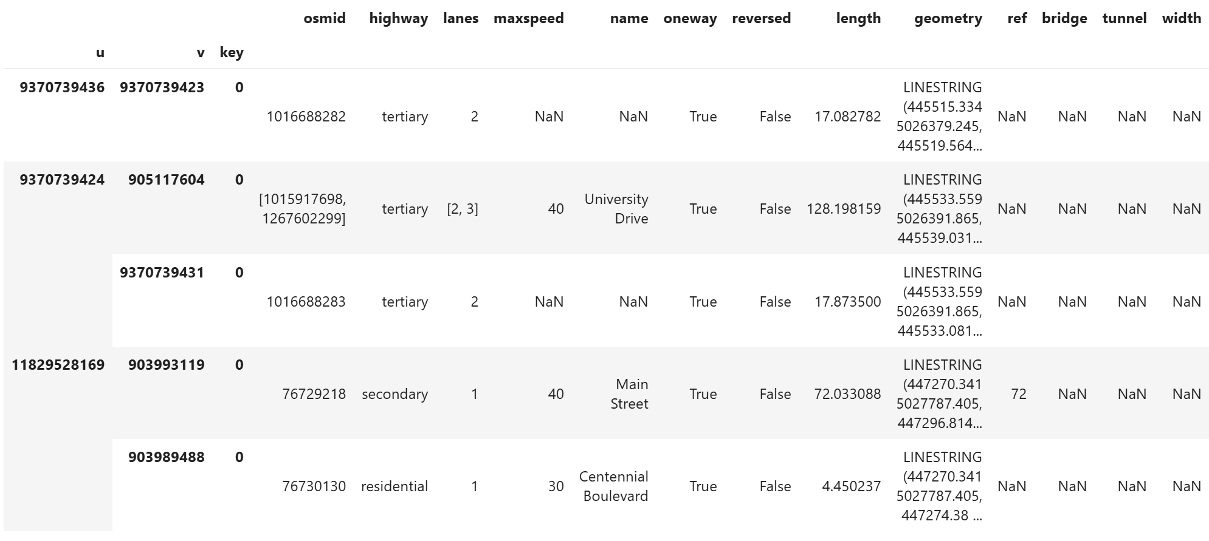Click the residential highway cell

[394, 486]
